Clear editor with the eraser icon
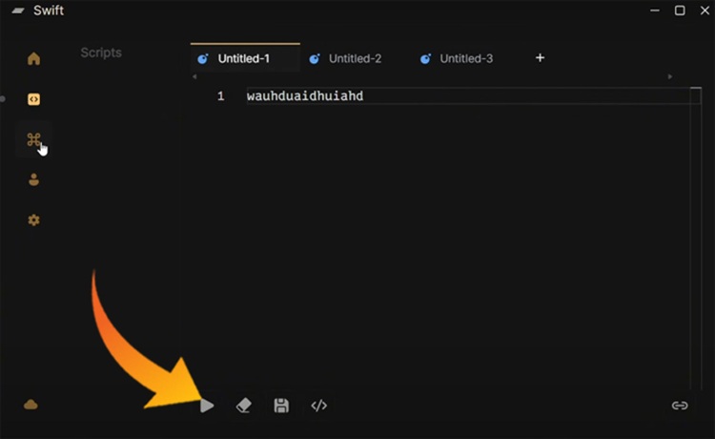Image resolution: width=715 pixels, height=439 pixels. [x=243, y=406]
